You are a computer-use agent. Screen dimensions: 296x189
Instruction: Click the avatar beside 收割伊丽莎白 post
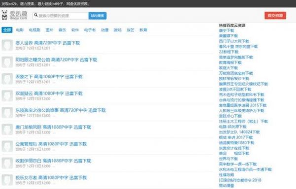point(7,163)
